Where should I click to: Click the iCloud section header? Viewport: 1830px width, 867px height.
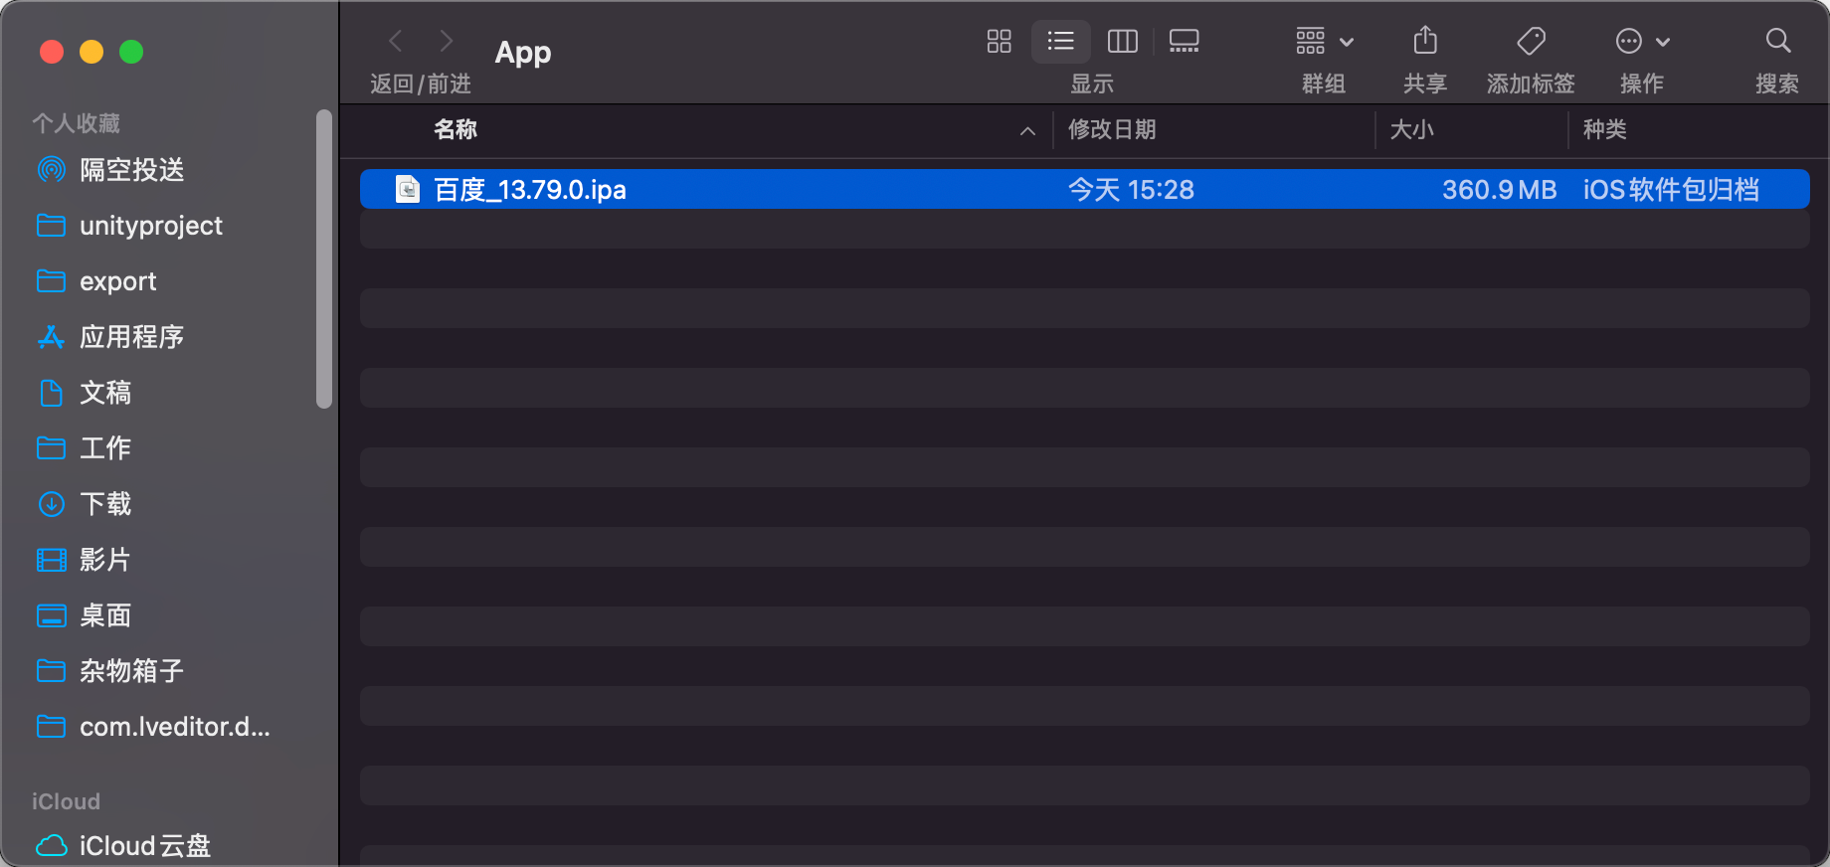(66, 801)
